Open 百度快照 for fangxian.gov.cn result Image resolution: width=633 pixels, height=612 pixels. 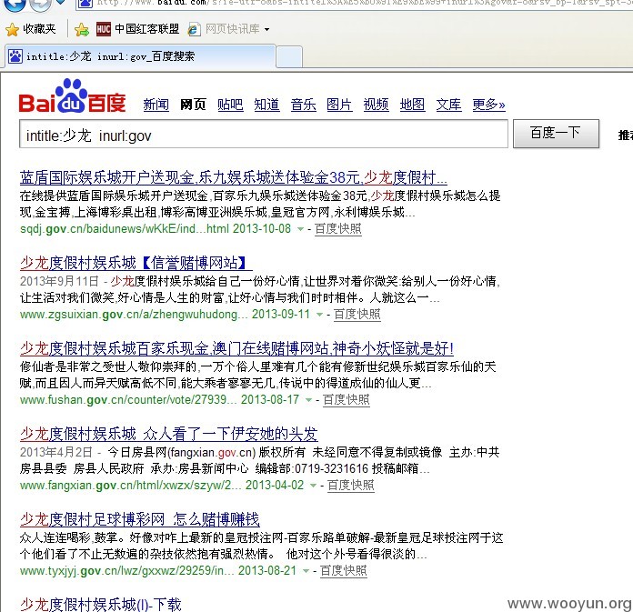[350, 486]
